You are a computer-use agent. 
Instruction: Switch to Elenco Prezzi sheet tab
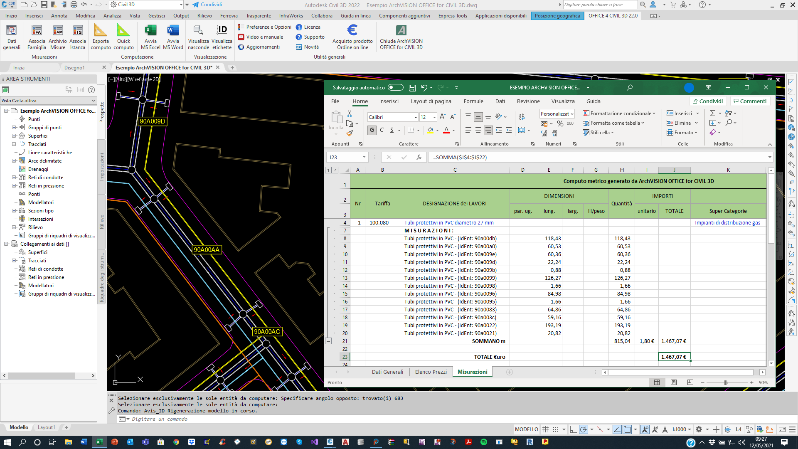click(x=431, y=372)
